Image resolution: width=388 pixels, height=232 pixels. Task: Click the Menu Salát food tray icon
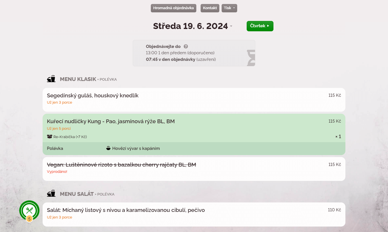51,194
